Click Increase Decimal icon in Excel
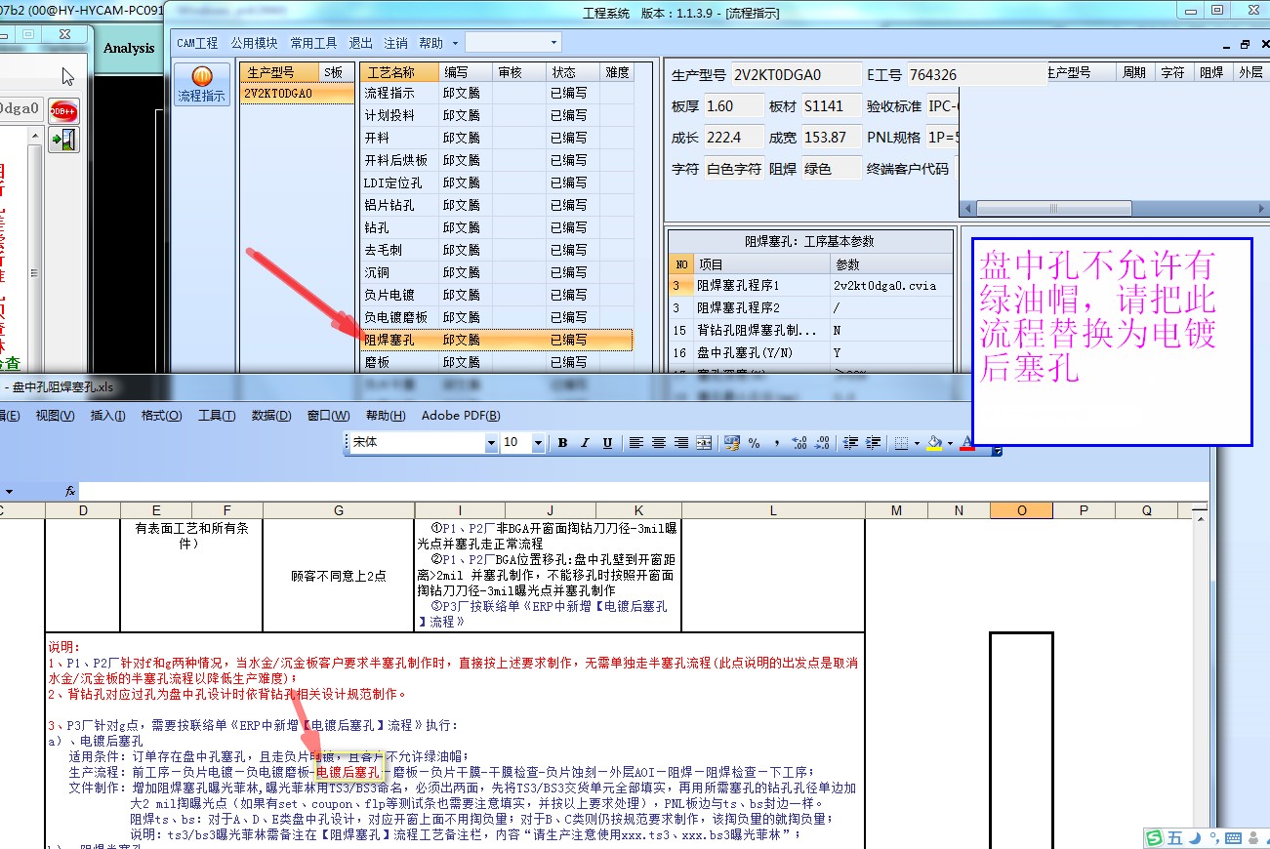1270x849 pixels. click(x=799, y=442)
